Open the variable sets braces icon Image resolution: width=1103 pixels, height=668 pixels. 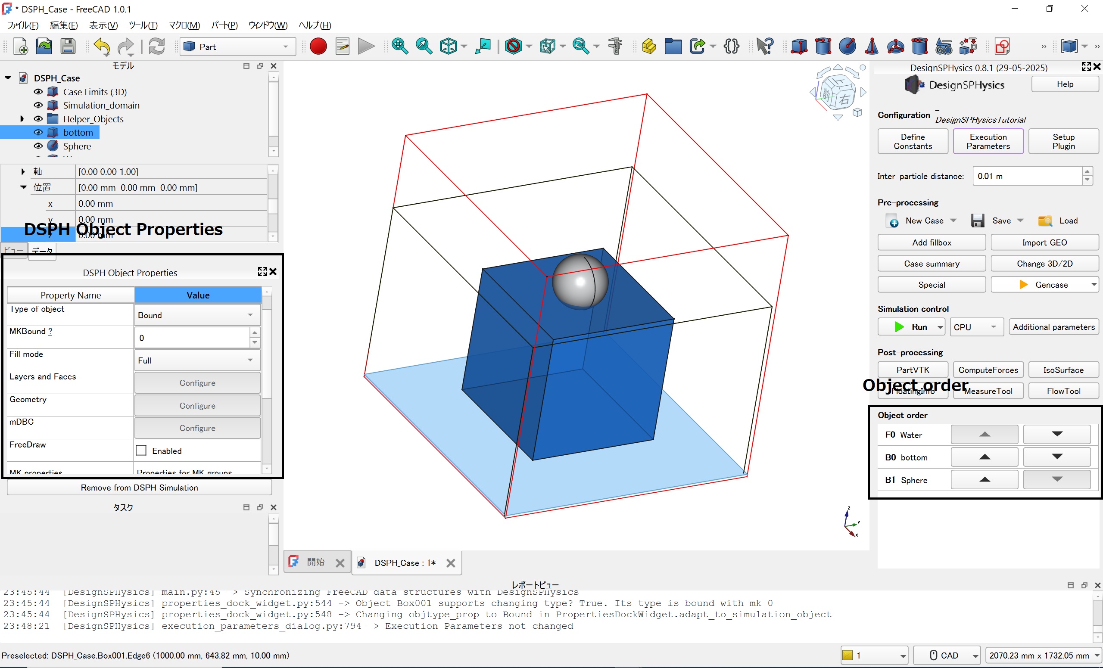coord(732,47)
